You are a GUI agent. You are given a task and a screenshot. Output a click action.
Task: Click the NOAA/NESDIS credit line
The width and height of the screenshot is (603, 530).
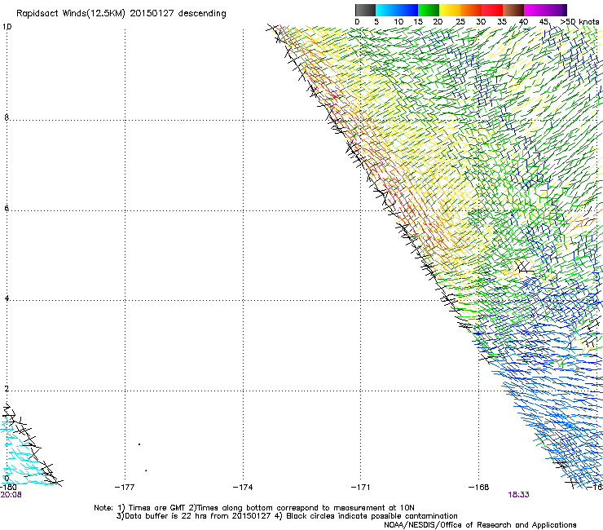[480, 525]
